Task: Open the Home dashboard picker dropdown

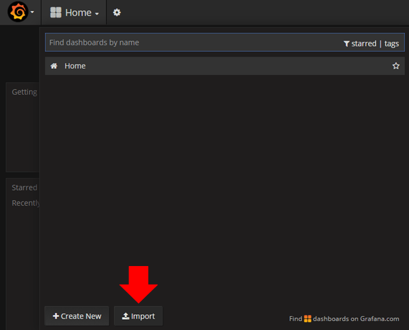Action: 74,13
